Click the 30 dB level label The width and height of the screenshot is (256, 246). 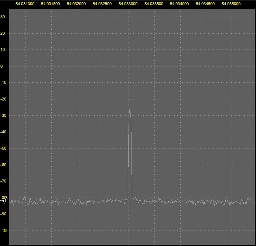tap(3, 17)
